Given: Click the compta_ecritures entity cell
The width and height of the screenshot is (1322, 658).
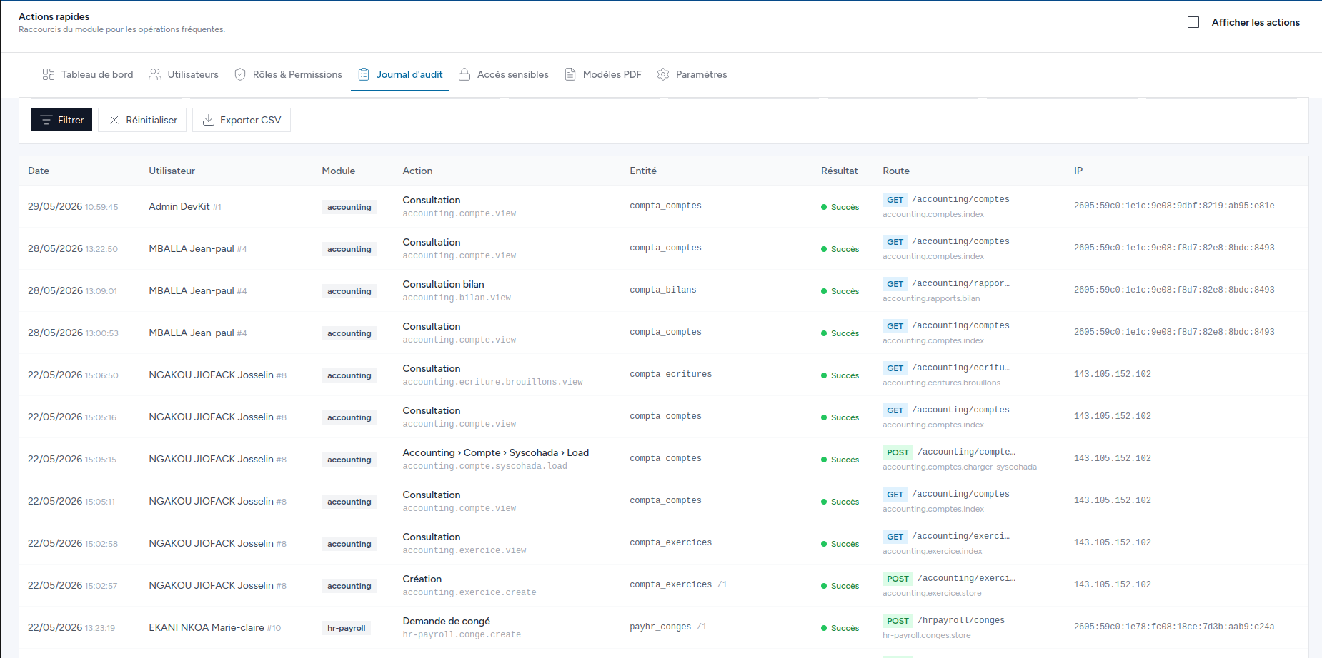Looking at the screenshot, I should click(x=670, y=374).
